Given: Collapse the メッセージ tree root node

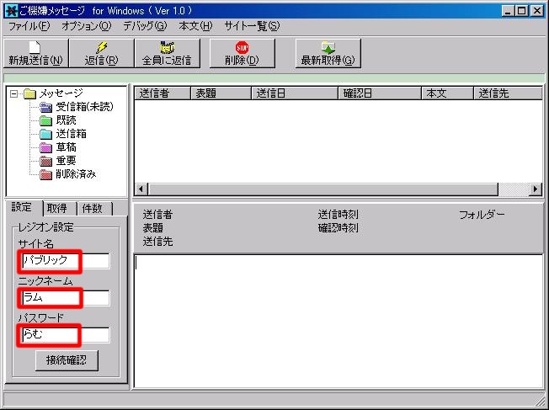Looking at the screenshot, I should click(14, 93).
